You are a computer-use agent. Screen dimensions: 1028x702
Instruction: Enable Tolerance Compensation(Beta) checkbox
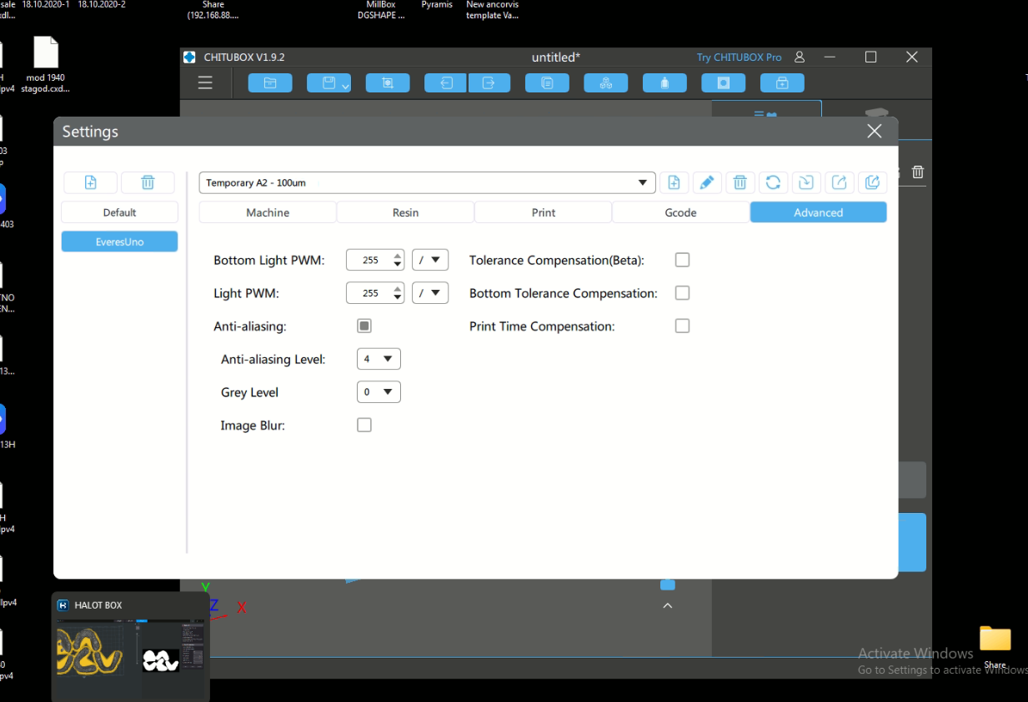[x=682, y=260]
